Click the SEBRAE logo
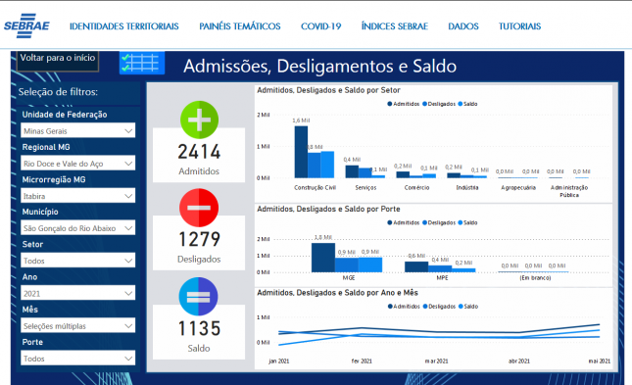 (x=26, y=25)
